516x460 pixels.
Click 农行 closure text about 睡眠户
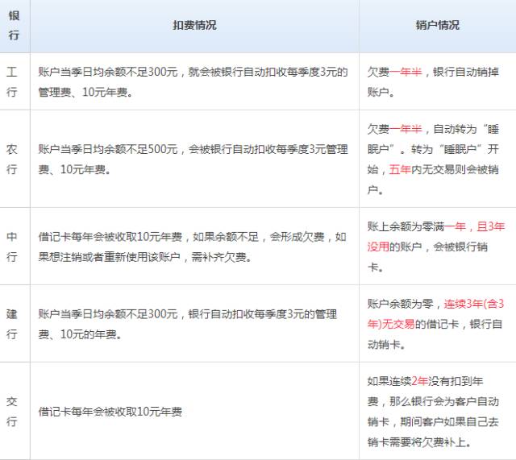tap(433, 160)
